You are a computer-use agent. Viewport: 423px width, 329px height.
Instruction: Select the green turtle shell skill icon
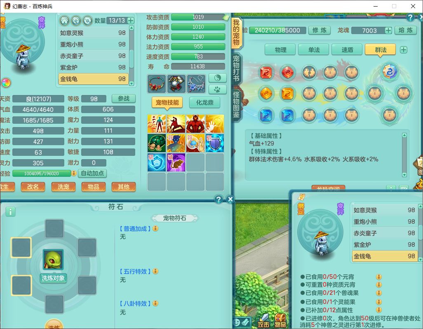[157, 143]
